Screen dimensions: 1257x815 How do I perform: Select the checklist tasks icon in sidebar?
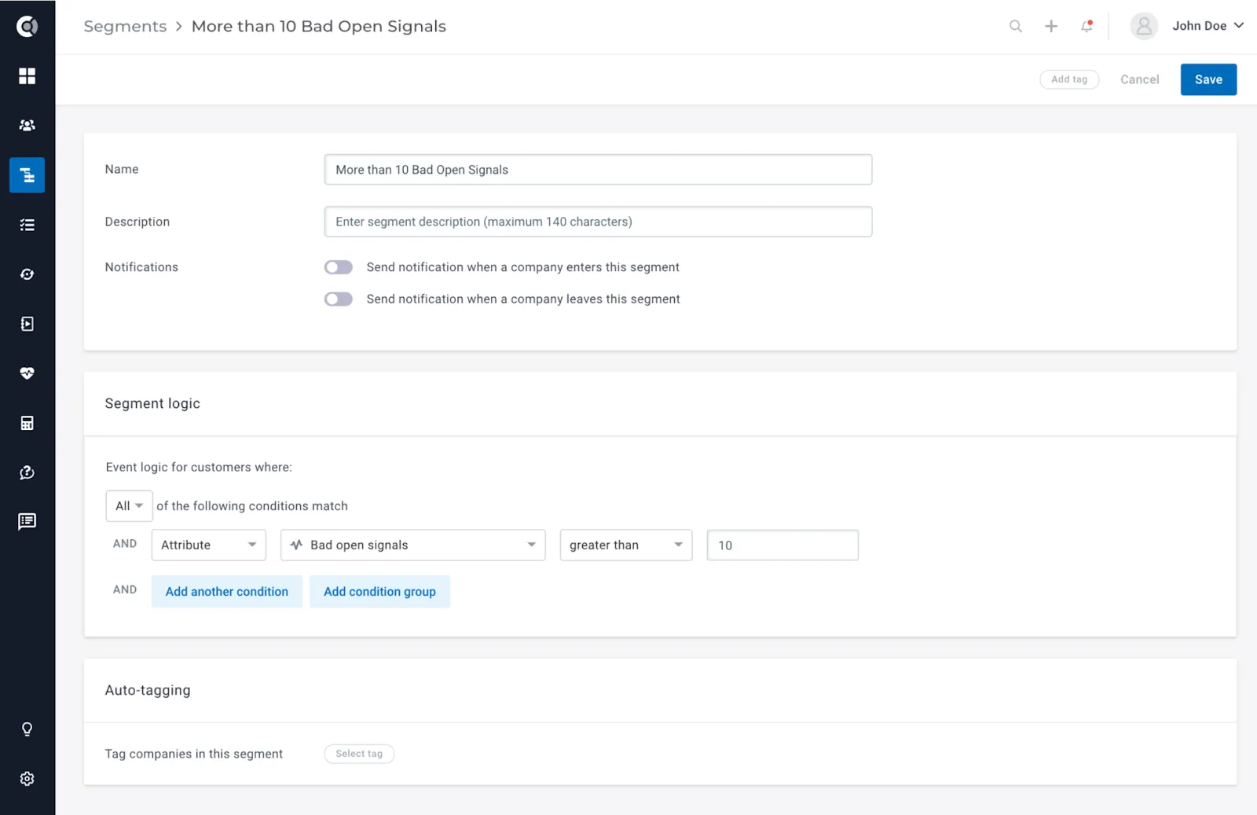coord(27,225)
